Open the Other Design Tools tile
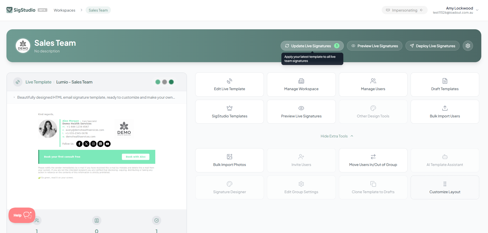The image size is (488, 233). tap(373, 112)
